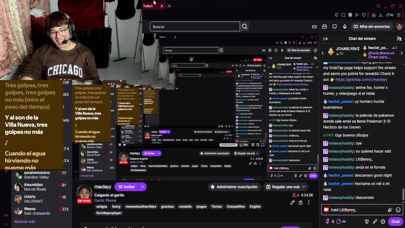Open chat settings gear icon
The height and width of the screenshot is (228, 405).
[x=383, y=222]
